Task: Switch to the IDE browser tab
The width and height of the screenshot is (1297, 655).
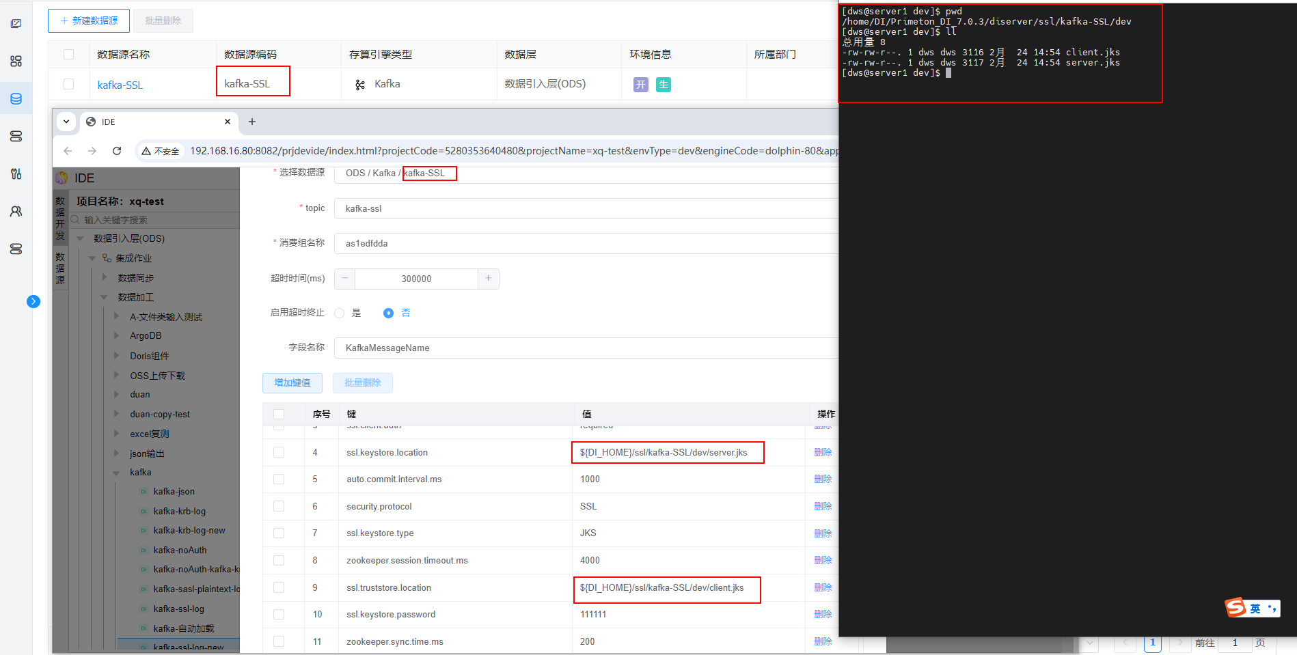Action: [159, 122]
